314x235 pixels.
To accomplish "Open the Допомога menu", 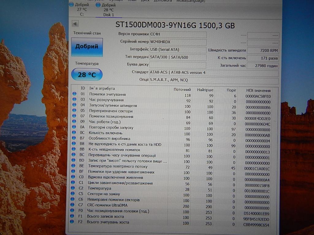I will tap(163, 1).
